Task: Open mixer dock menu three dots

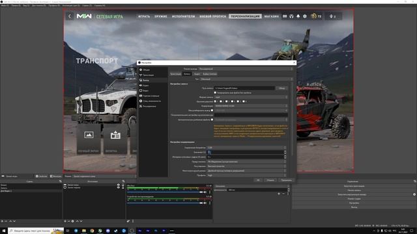Action: click(x=133, y=221)
